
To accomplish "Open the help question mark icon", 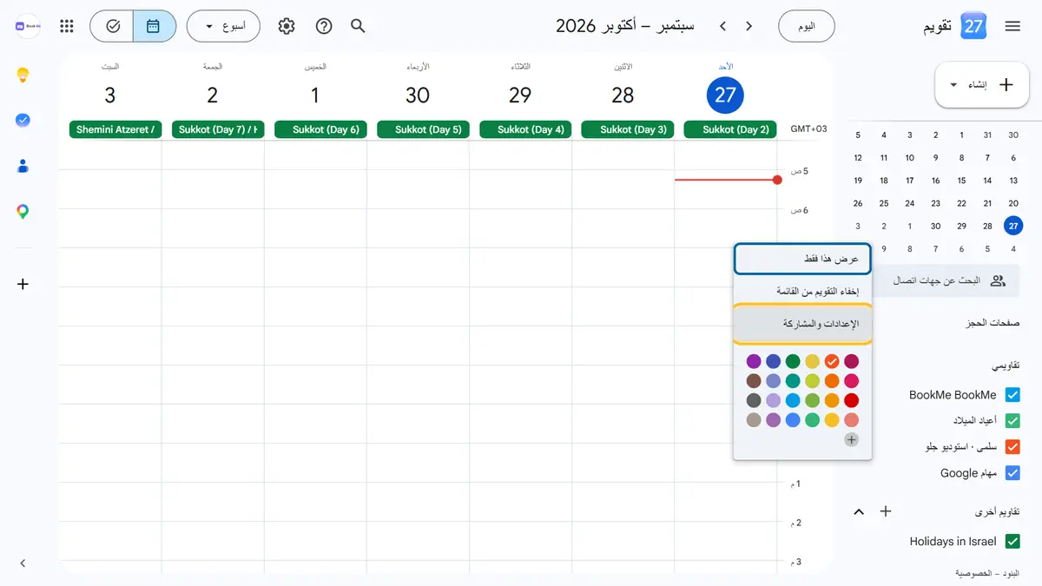I will 324,26.
